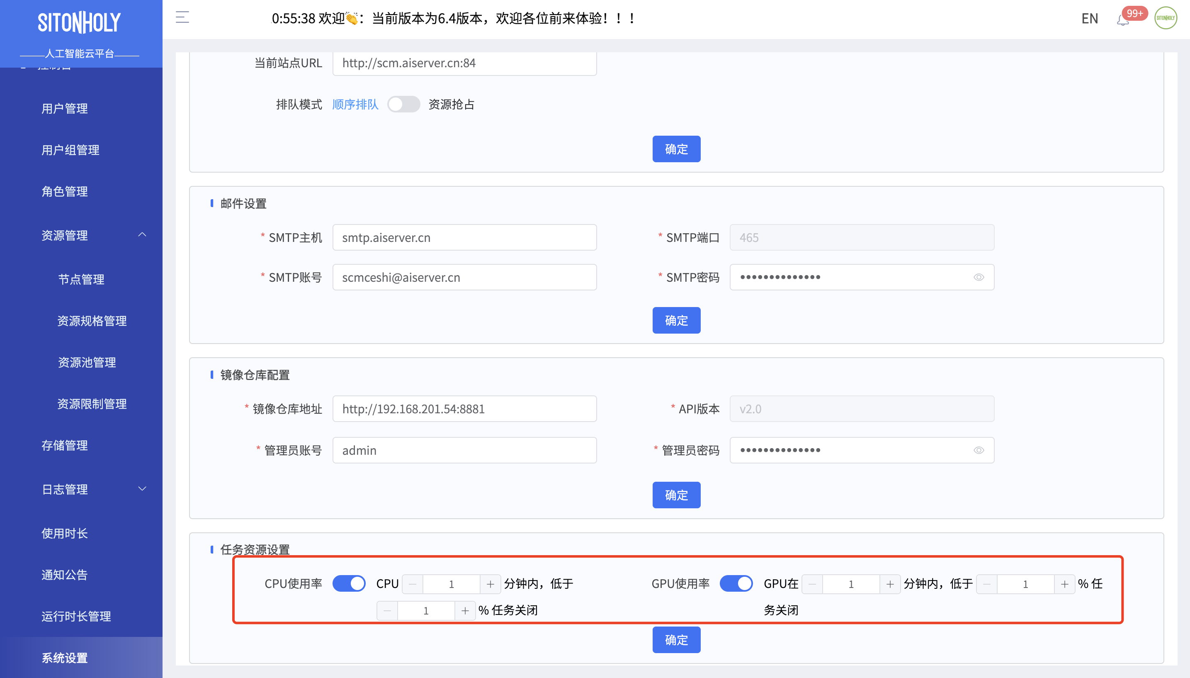The image size is (1190, 678).
Task: Decrease GPU minutes with minus button
Action: (x=812, y=584)
